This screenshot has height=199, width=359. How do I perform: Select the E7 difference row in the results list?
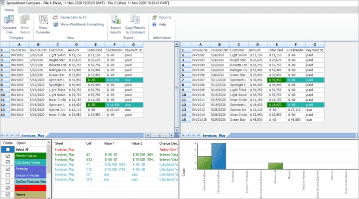pyautogui.click(x=116, y=154)
